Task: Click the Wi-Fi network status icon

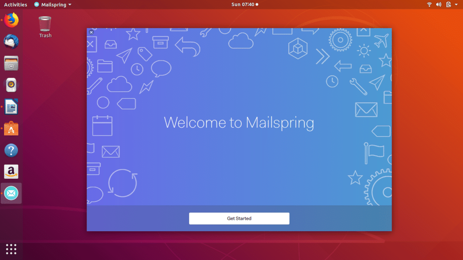Action: [x=429, y=4]
